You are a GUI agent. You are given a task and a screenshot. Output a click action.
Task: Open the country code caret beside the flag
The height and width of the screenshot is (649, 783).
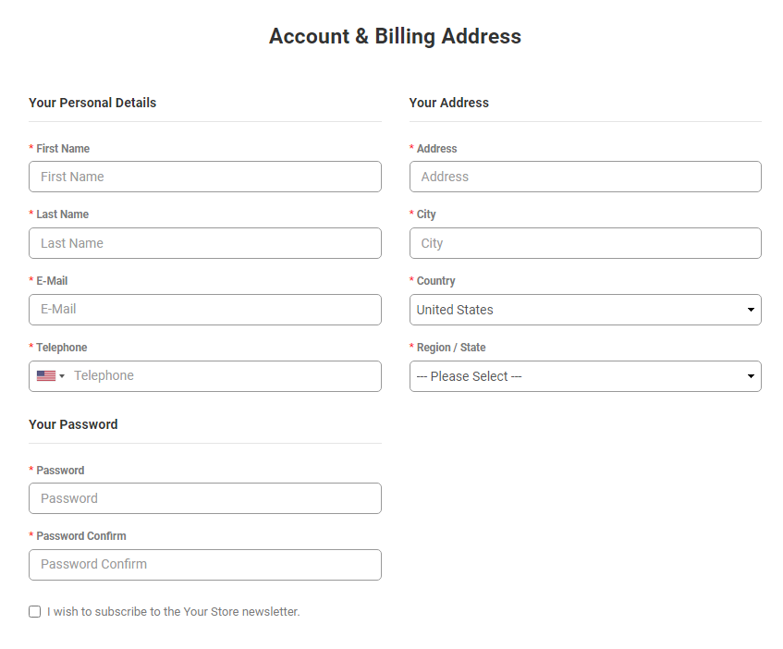[62, 376]
